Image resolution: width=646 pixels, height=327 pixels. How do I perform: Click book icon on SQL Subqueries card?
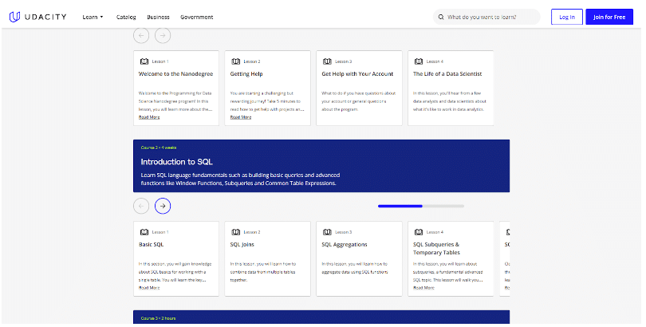coord(419,232)
